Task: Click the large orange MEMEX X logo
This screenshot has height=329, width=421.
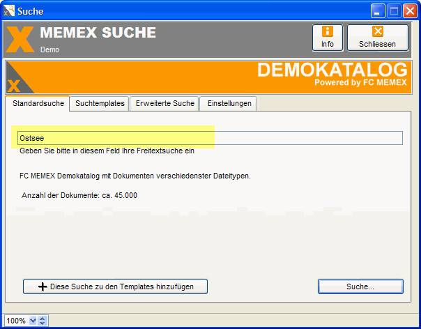Action: (20, 40)
